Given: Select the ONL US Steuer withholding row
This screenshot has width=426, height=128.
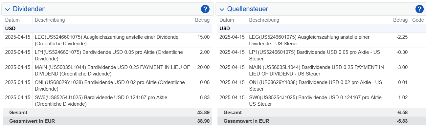Looking at the screenshot, I should click(322, 86).
